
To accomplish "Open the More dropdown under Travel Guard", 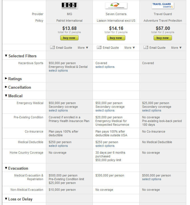I will (176, 48).
